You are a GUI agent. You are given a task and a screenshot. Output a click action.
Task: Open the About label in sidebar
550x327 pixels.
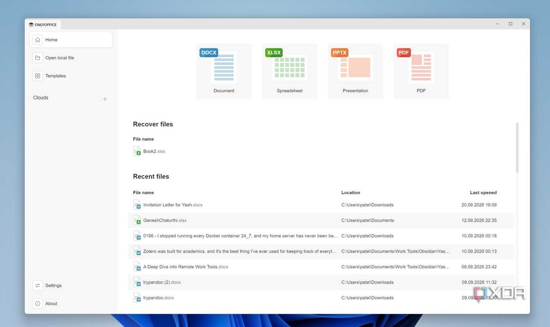(51, 304)
